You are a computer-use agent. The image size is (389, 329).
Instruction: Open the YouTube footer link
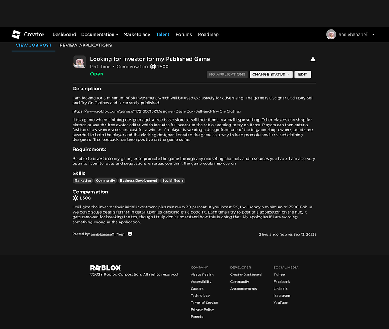click(280, 303)
